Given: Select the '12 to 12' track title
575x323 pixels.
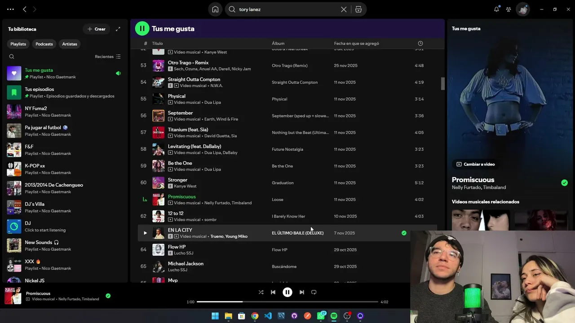Looking at the screenshot, I should [176, 214].
